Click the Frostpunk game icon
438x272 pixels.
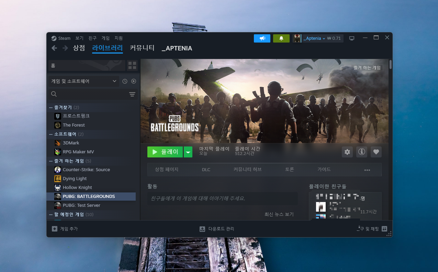click(58, 116)
